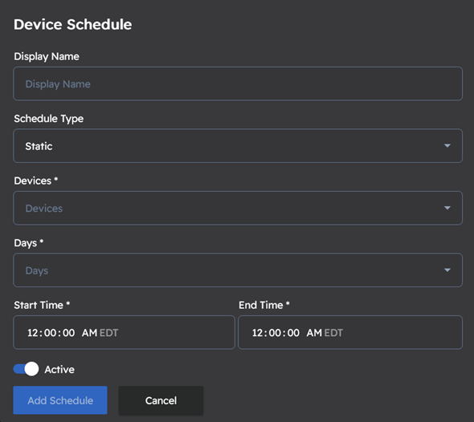Select the AM segment of Start Time
This screenshot has height=422, width=474.
[89, 333]
